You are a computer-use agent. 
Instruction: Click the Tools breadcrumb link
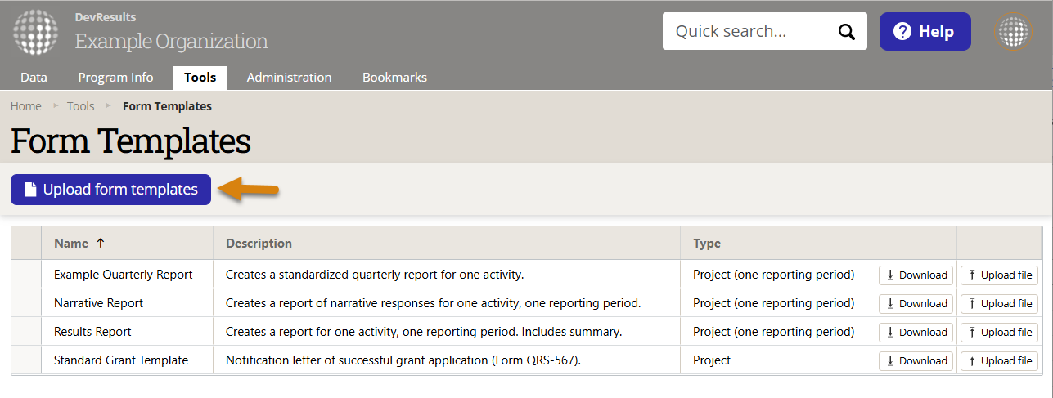(x=80, y=106)
